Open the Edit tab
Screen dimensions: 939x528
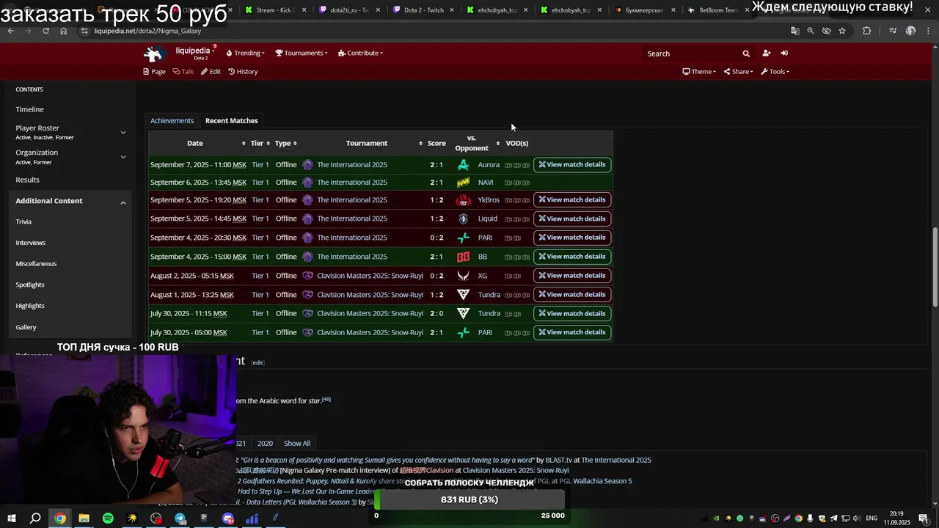[x=211, y=71]
